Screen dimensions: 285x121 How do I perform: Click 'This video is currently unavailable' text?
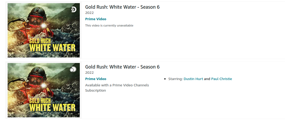click(x=109, y=26)
